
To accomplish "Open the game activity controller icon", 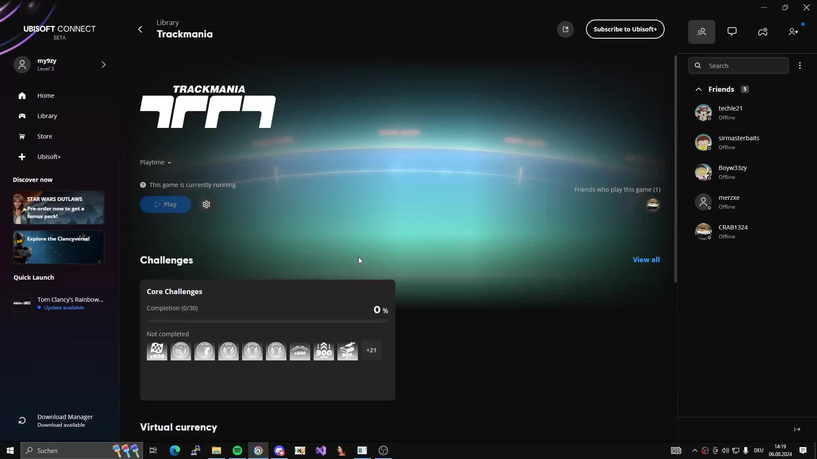I will click(763, 31).
